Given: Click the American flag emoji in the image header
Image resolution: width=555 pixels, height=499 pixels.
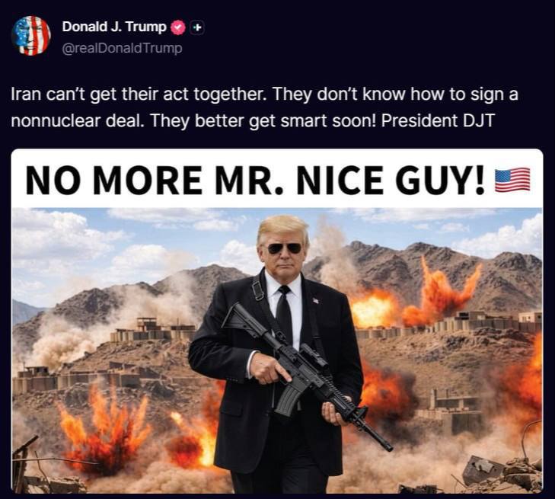Looking at the screenshot, I should (x=512, y=181).
